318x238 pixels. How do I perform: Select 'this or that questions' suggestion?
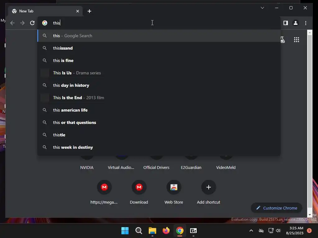coord(159,122)
